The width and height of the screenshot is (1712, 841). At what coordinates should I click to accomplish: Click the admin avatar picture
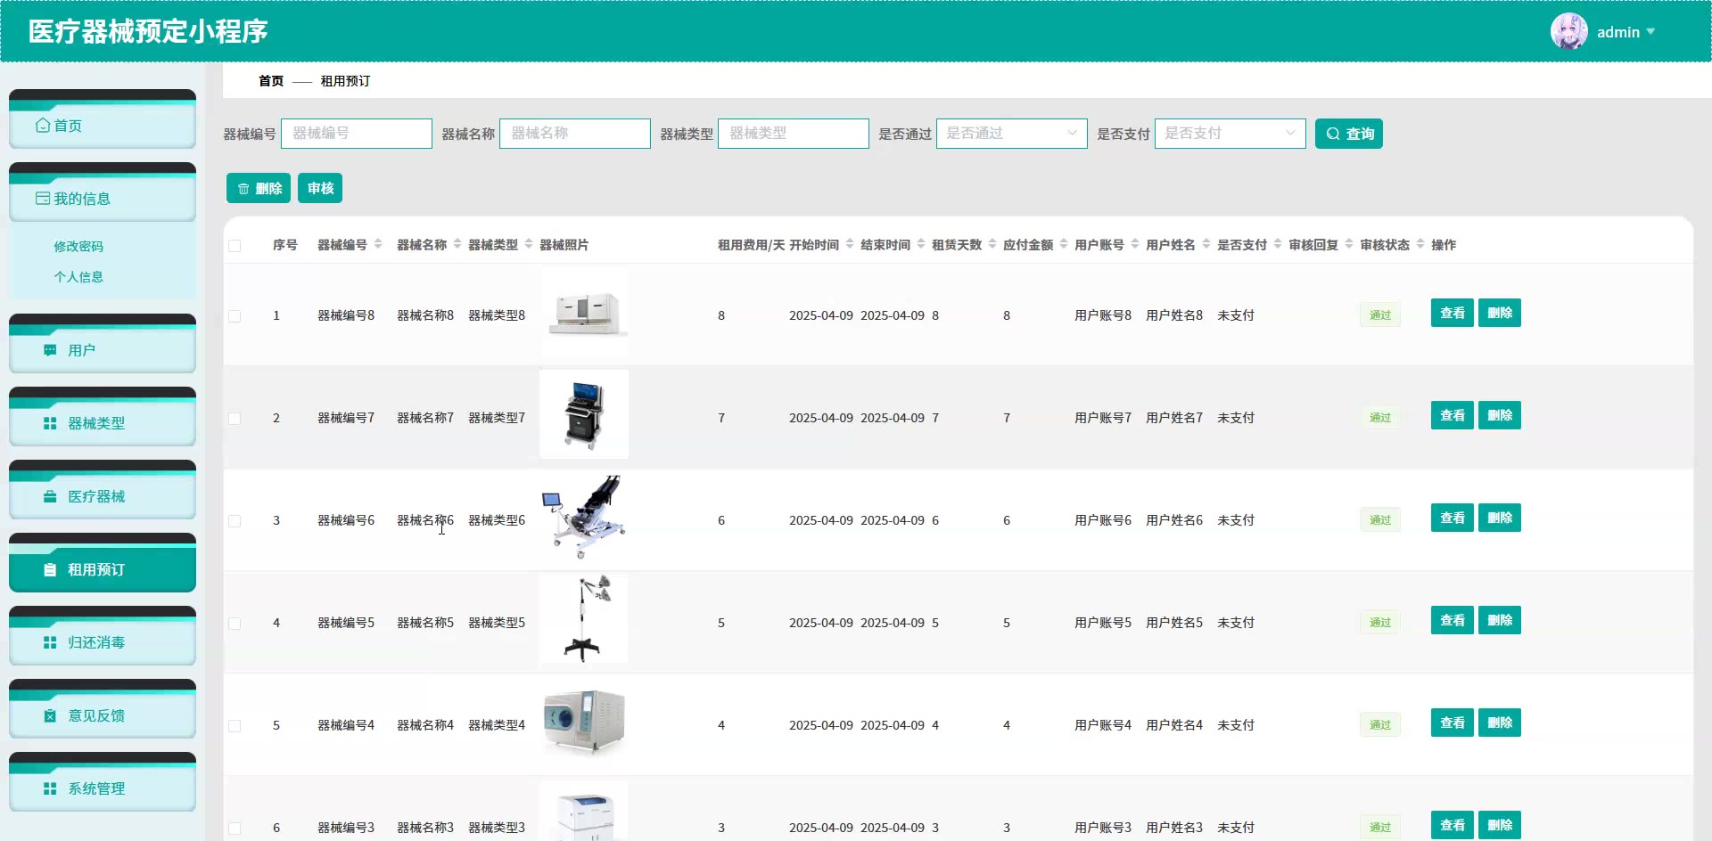(1568, 32)
